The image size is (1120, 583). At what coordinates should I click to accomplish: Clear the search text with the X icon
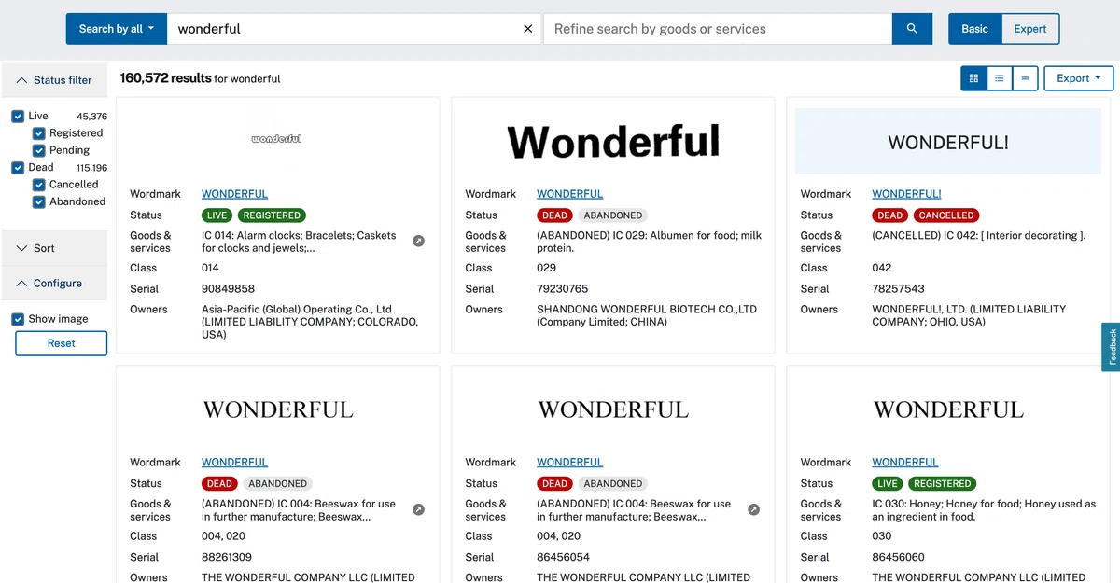[527, 29]
